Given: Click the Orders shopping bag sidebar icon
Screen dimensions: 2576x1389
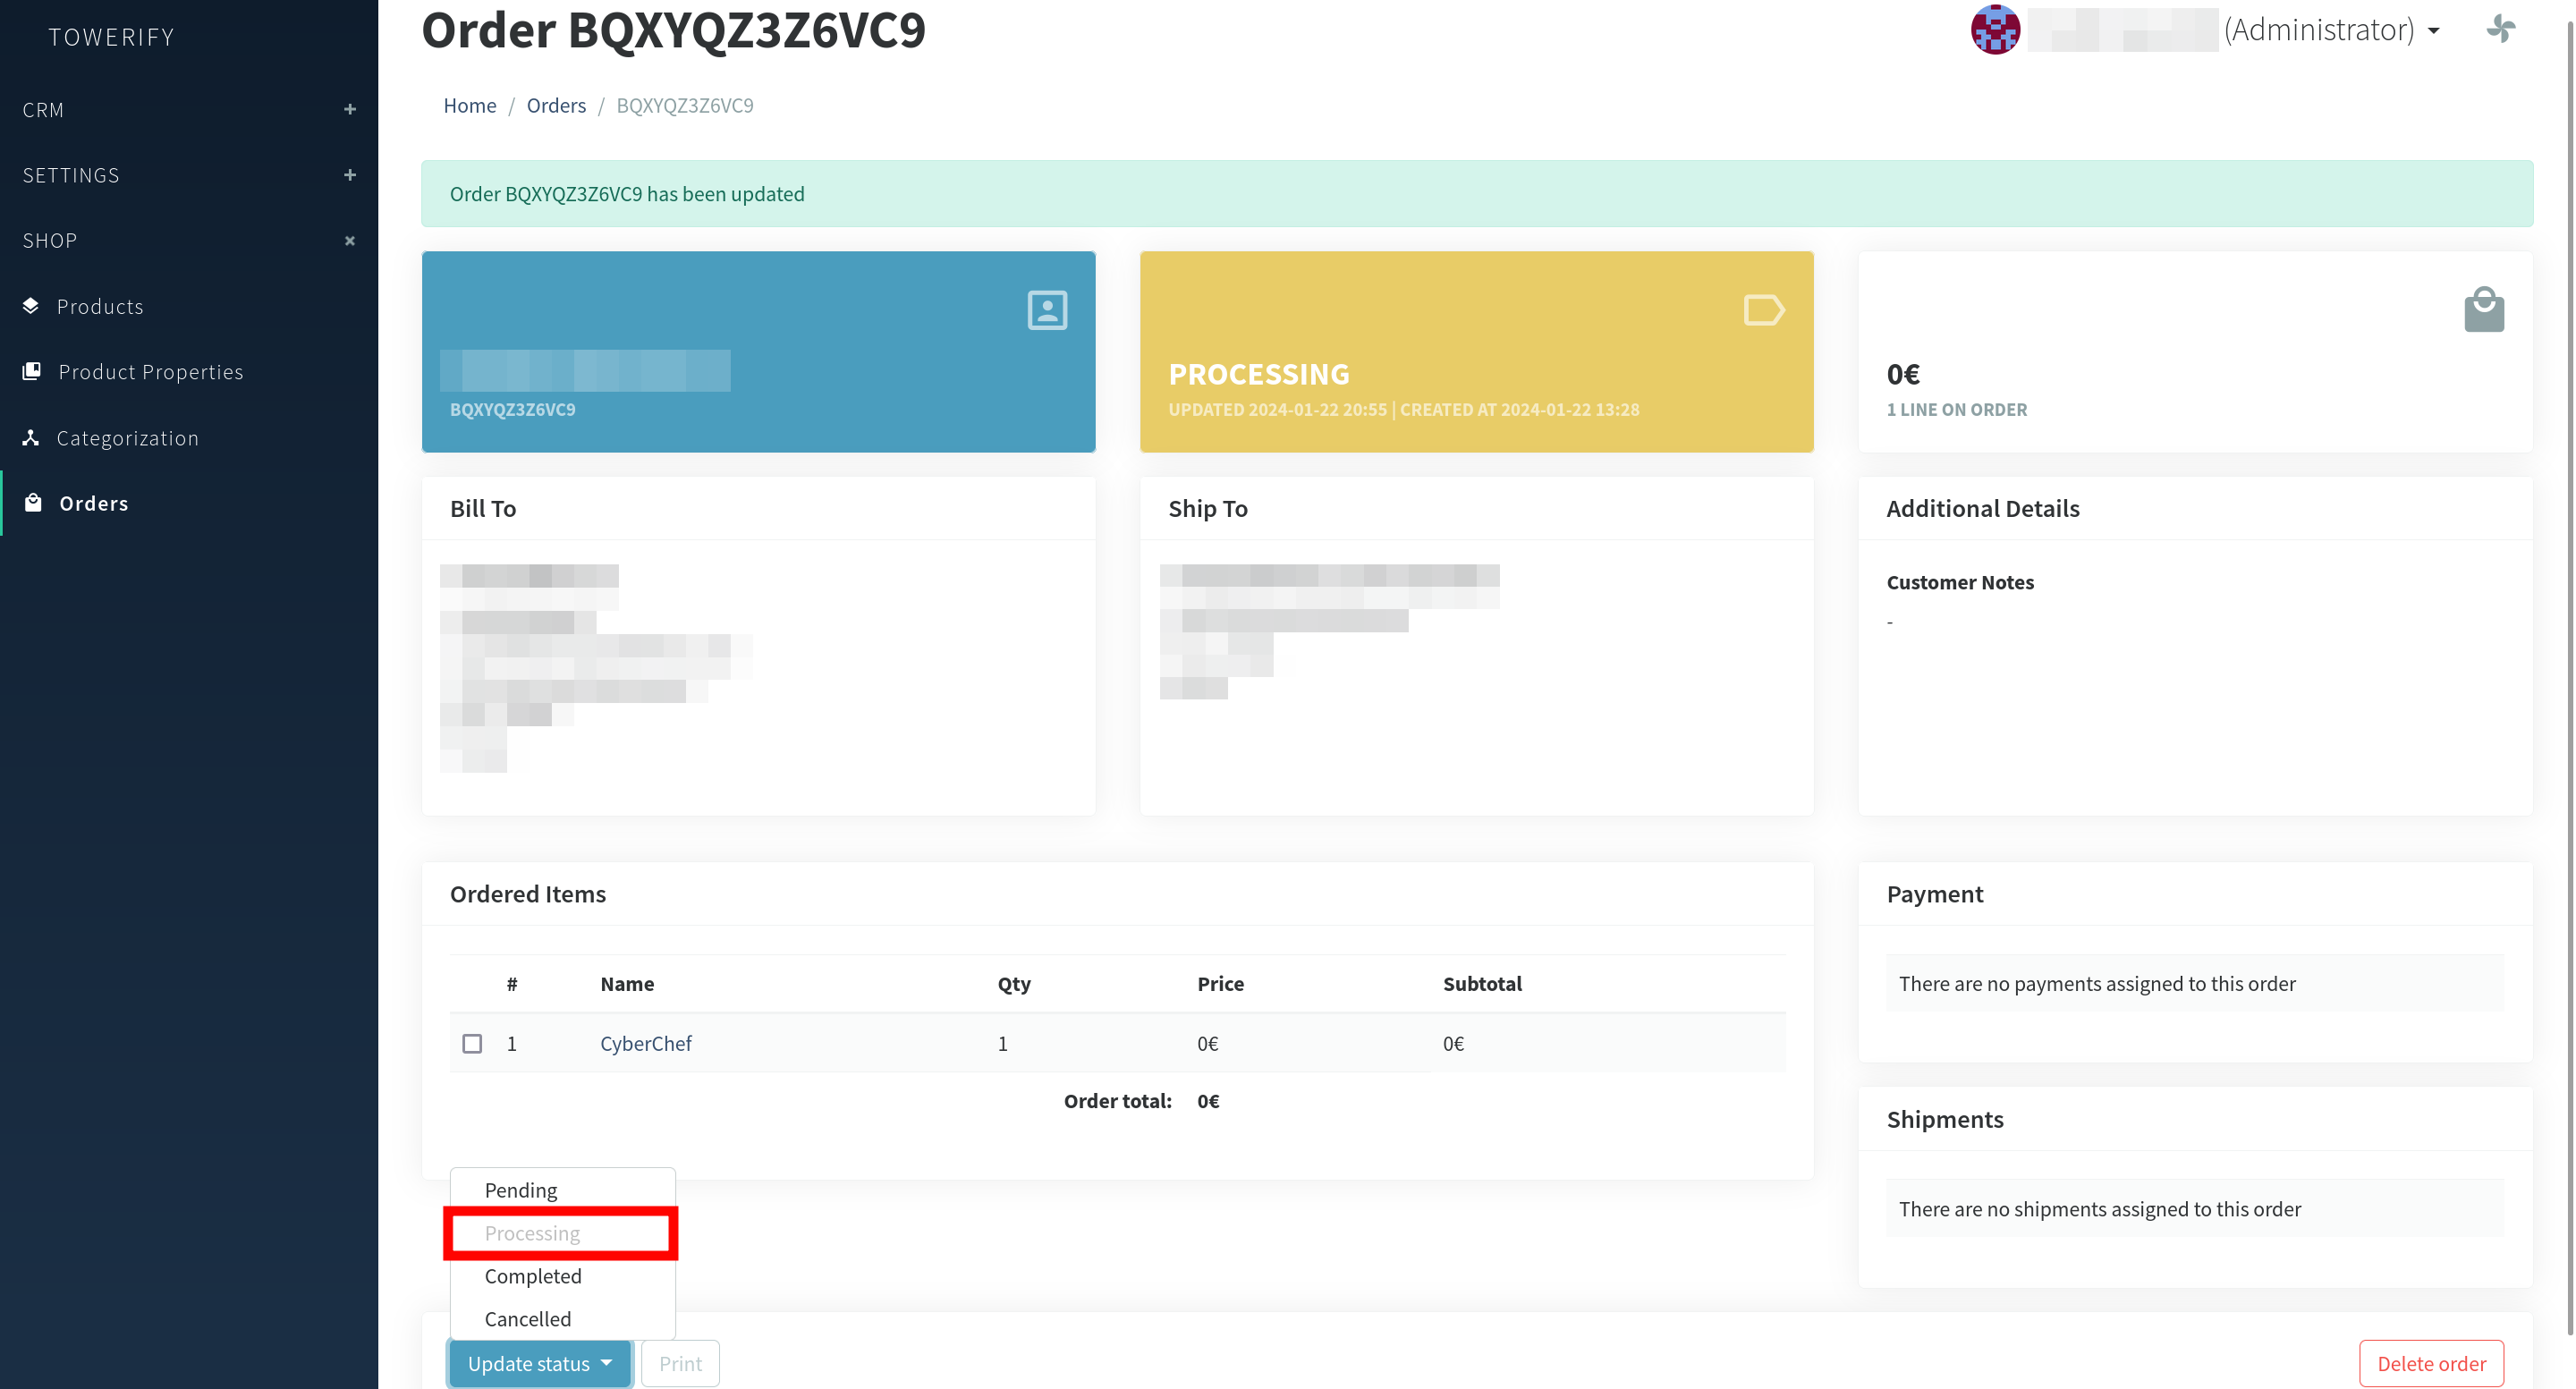Looking at the screenshot, I should (x=33, y=503).
